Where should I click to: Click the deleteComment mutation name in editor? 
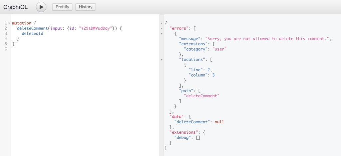32,28
